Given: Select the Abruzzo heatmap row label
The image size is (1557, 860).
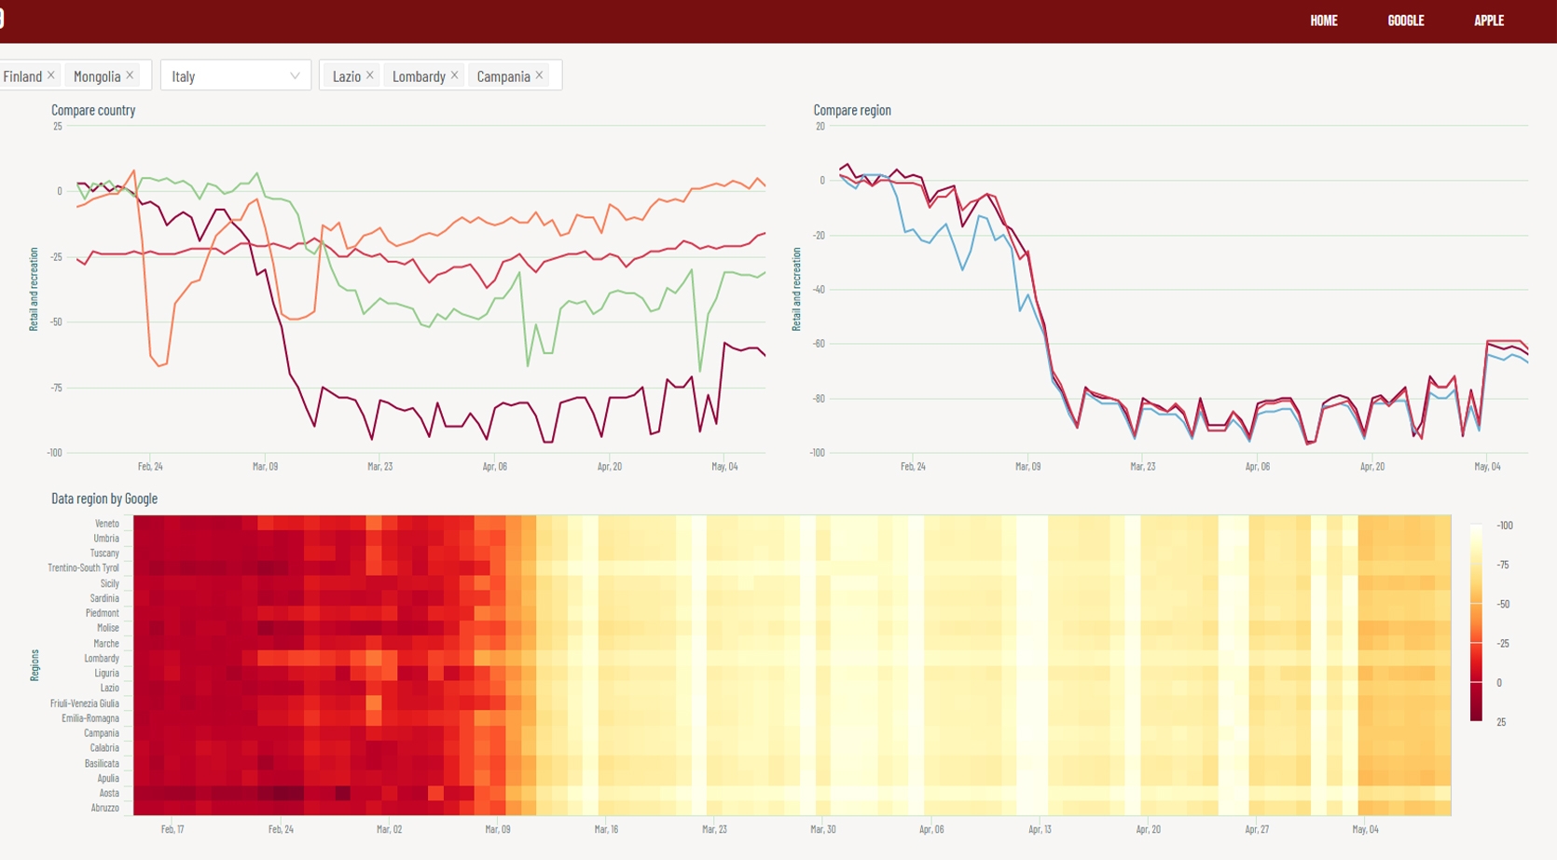Looking at the screenshot, I should pos(105,808).
